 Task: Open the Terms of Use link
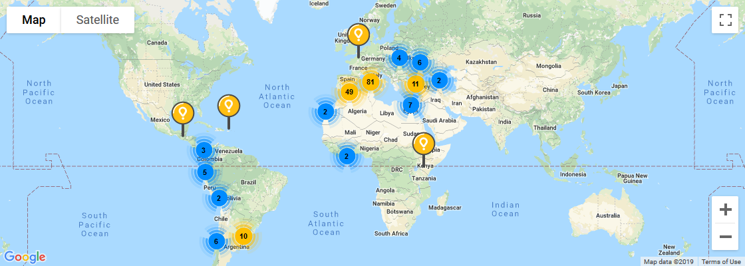pyautogui.click(x=722, y=261)
